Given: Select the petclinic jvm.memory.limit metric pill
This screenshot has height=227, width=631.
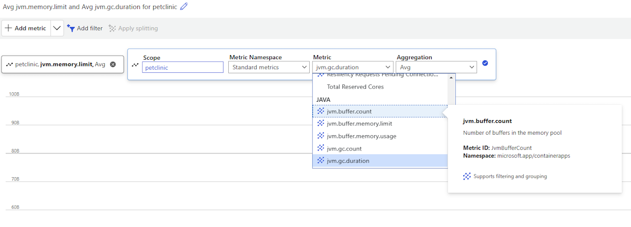Looking at the screenshot, I should tap(57, 64).
